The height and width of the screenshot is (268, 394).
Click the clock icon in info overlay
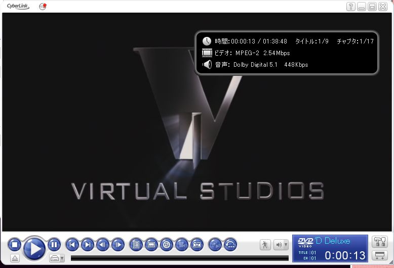click(x=207, y=41)
